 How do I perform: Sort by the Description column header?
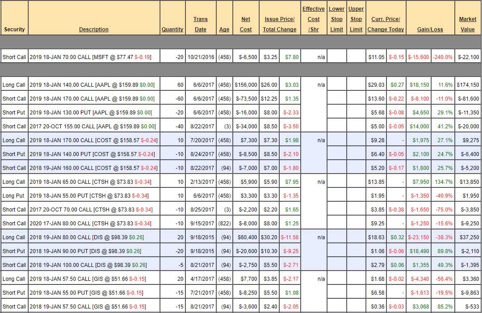click(x=94, y=30)
